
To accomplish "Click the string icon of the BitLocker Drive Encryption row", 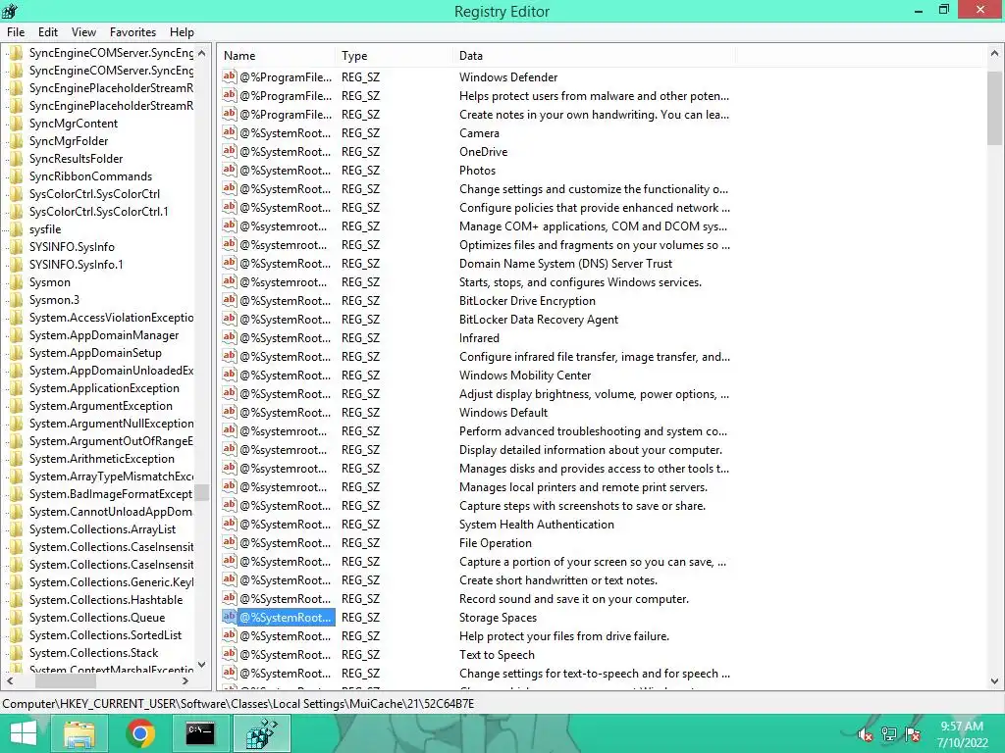I will (x=230, y=300).
